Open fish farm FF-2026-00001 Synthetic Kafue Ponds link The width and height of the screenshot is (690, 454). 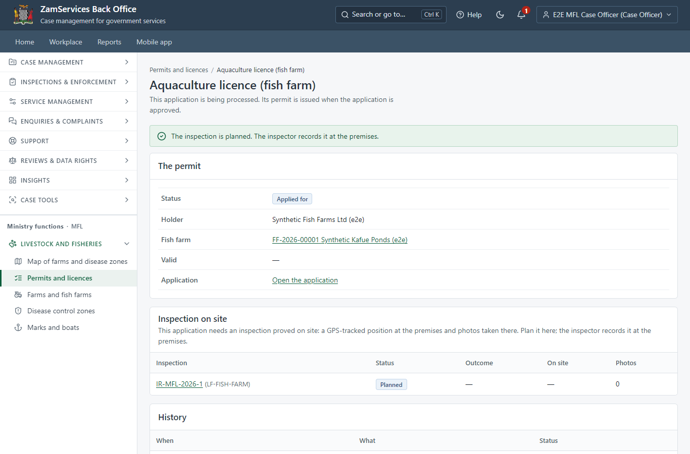340,240
